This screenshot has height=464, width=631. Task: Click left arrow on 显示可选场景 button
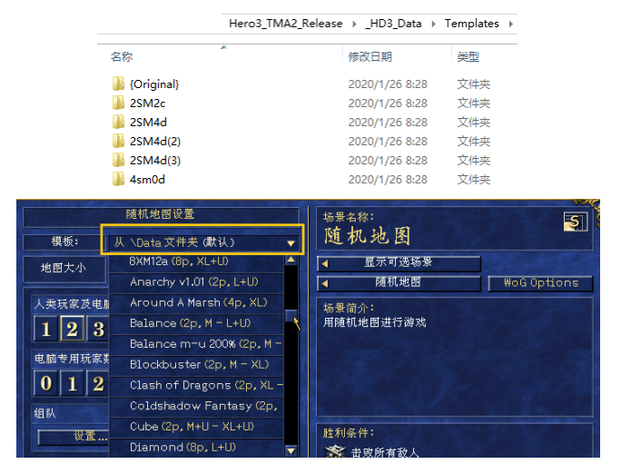(x=325, y=263)
